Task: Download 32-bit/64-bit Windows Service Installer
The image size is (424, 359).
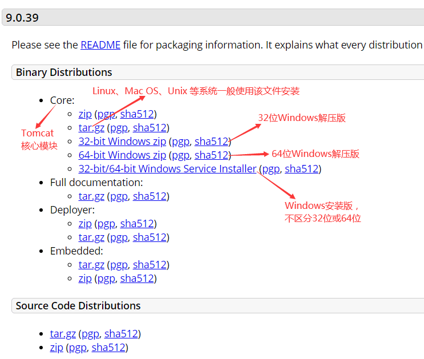Action: coord(167,169)
